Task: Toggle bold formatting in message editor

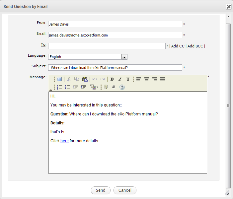Action: (112, 79)
